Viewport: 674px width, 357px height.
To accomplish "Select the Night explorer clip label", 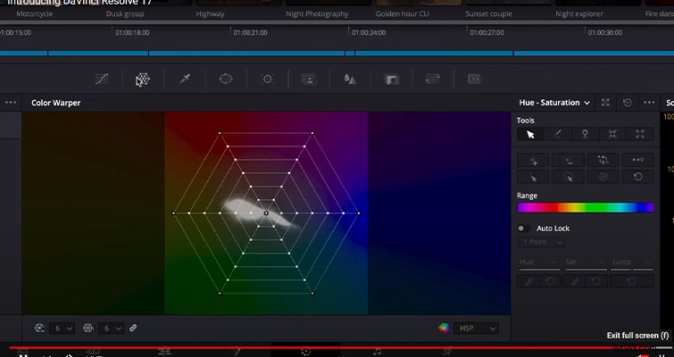I will point(579,13).
